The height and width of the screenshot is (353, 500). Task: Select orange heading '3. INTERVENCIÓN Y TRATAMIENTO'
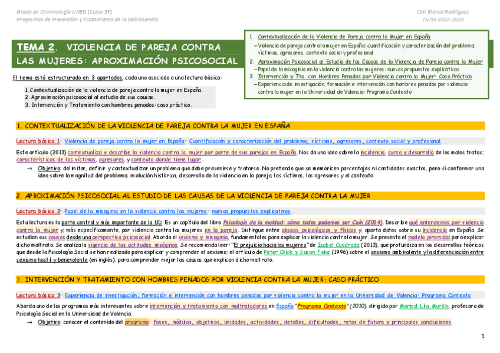coord(251,279)
